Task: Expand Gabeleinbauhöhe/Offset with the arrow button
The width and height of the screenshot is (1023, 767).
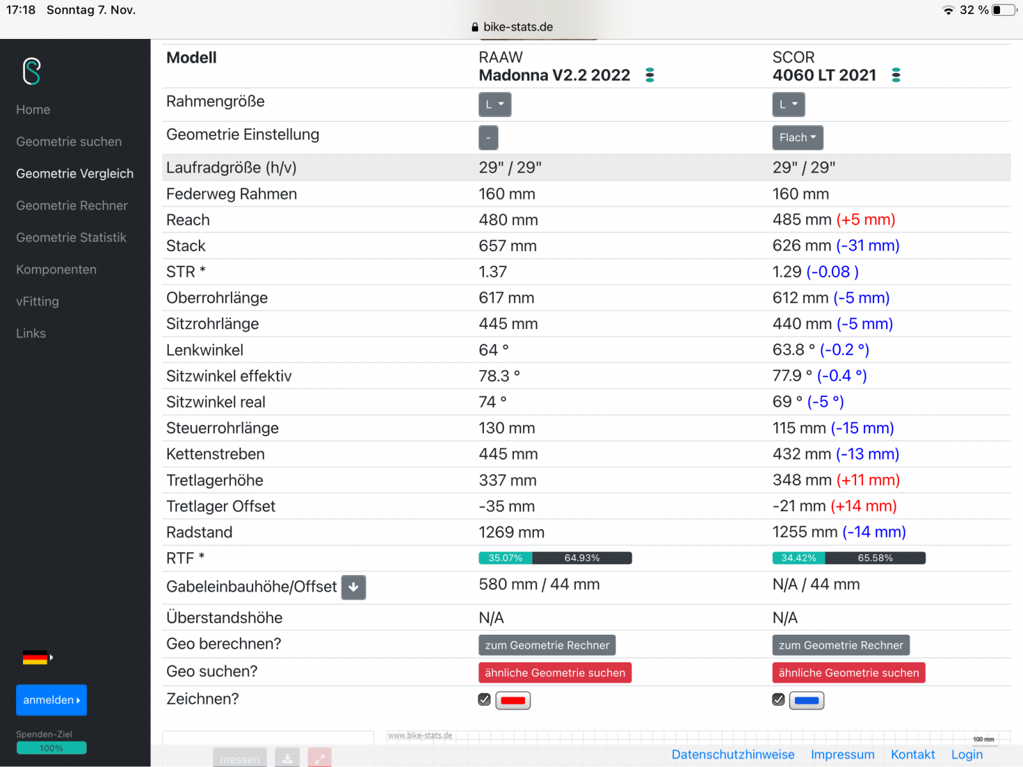Action: (x=354, y=587)
